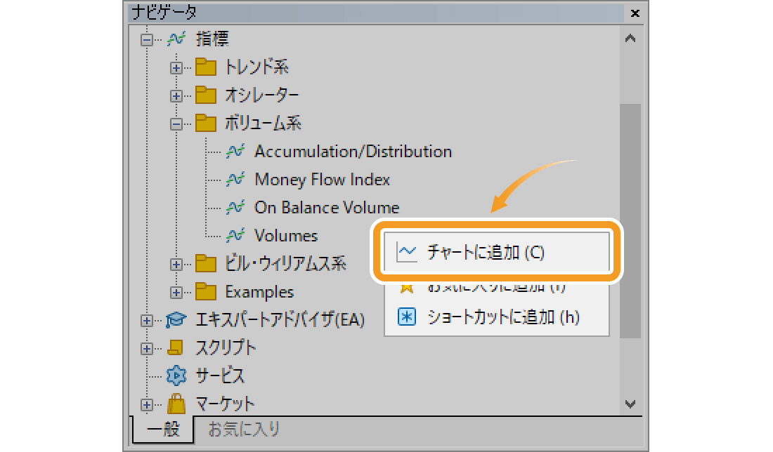Image resolution: width=773 pixels, height=452 pixels.
Task: Click the マーケット shopping bag icon
Action: pos(176,404)
